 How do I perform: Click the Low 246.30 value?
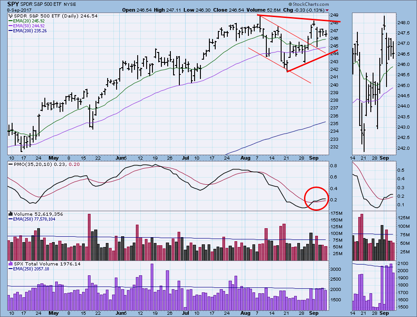click(x=197, y=10)
